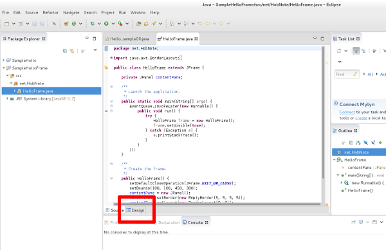Collapse the src folder node
Image resolution: width=386 pixels, height=250 pixels.
7,76
